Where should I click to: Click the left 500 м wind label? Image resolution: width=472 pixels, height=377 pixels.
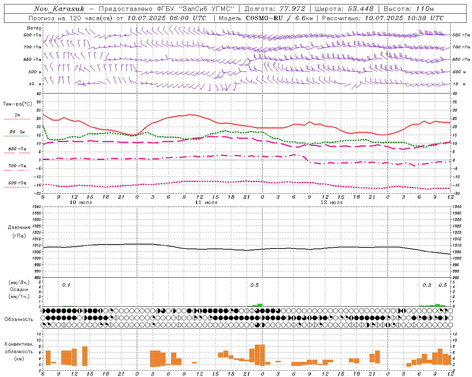35,72
